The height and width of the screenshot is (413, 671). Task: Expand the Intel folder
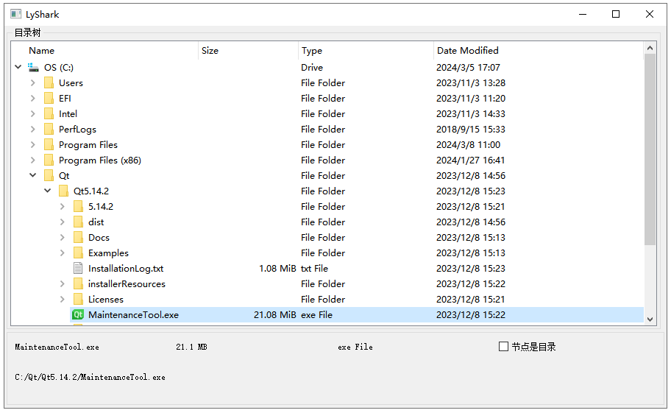33,113
